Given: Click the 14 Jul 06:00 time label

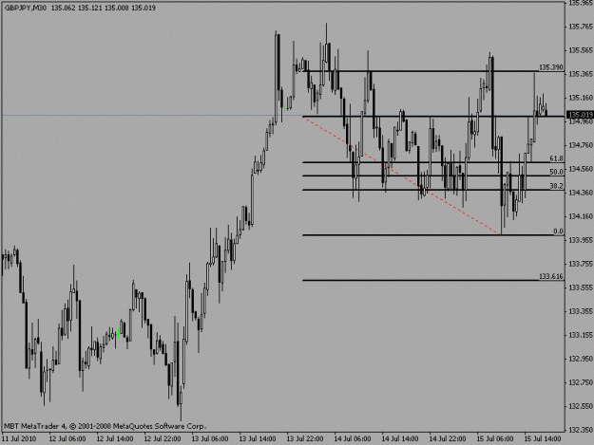Looking at the screenshot, I should tap(353, 438).
